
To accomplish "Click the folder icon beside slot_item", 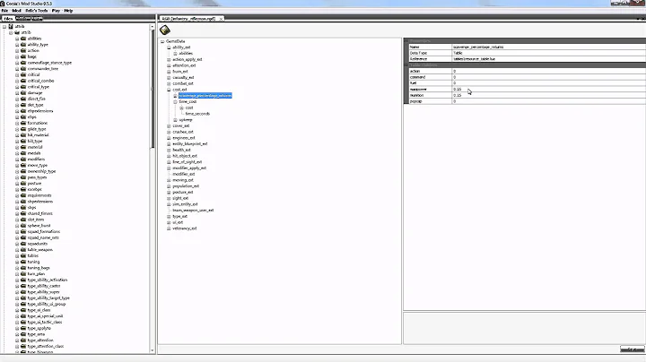I will (x=23, y=220).
